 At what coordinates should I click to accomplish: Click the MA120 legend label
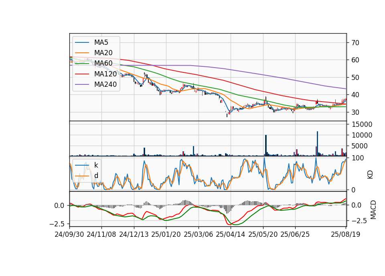click(105, 74)
